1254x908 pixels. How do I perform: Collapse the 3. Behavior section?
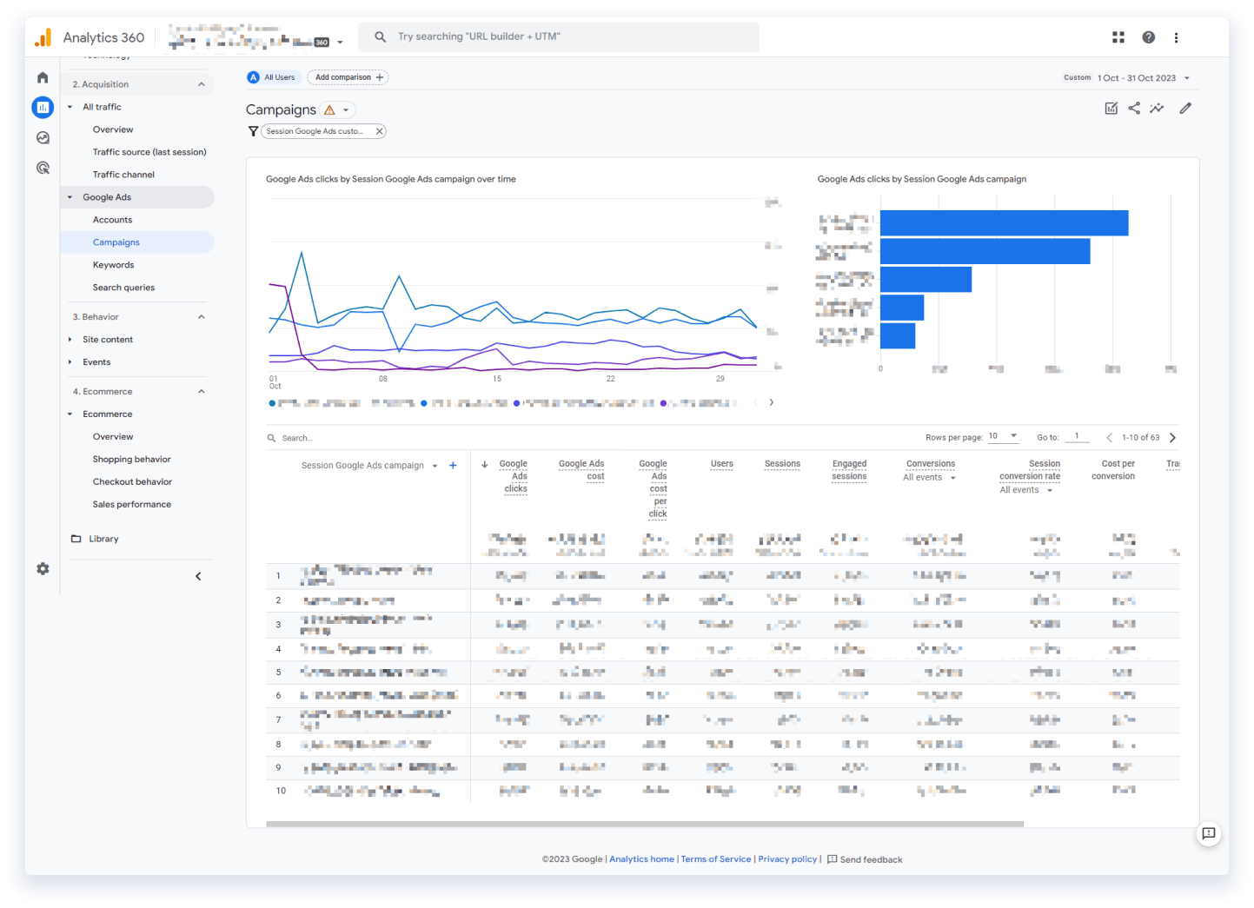(202, 317)
